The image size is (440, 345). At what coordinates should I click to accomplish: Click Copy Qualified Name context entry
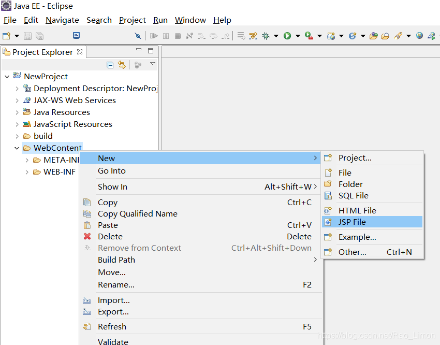(x=201, y=214)
